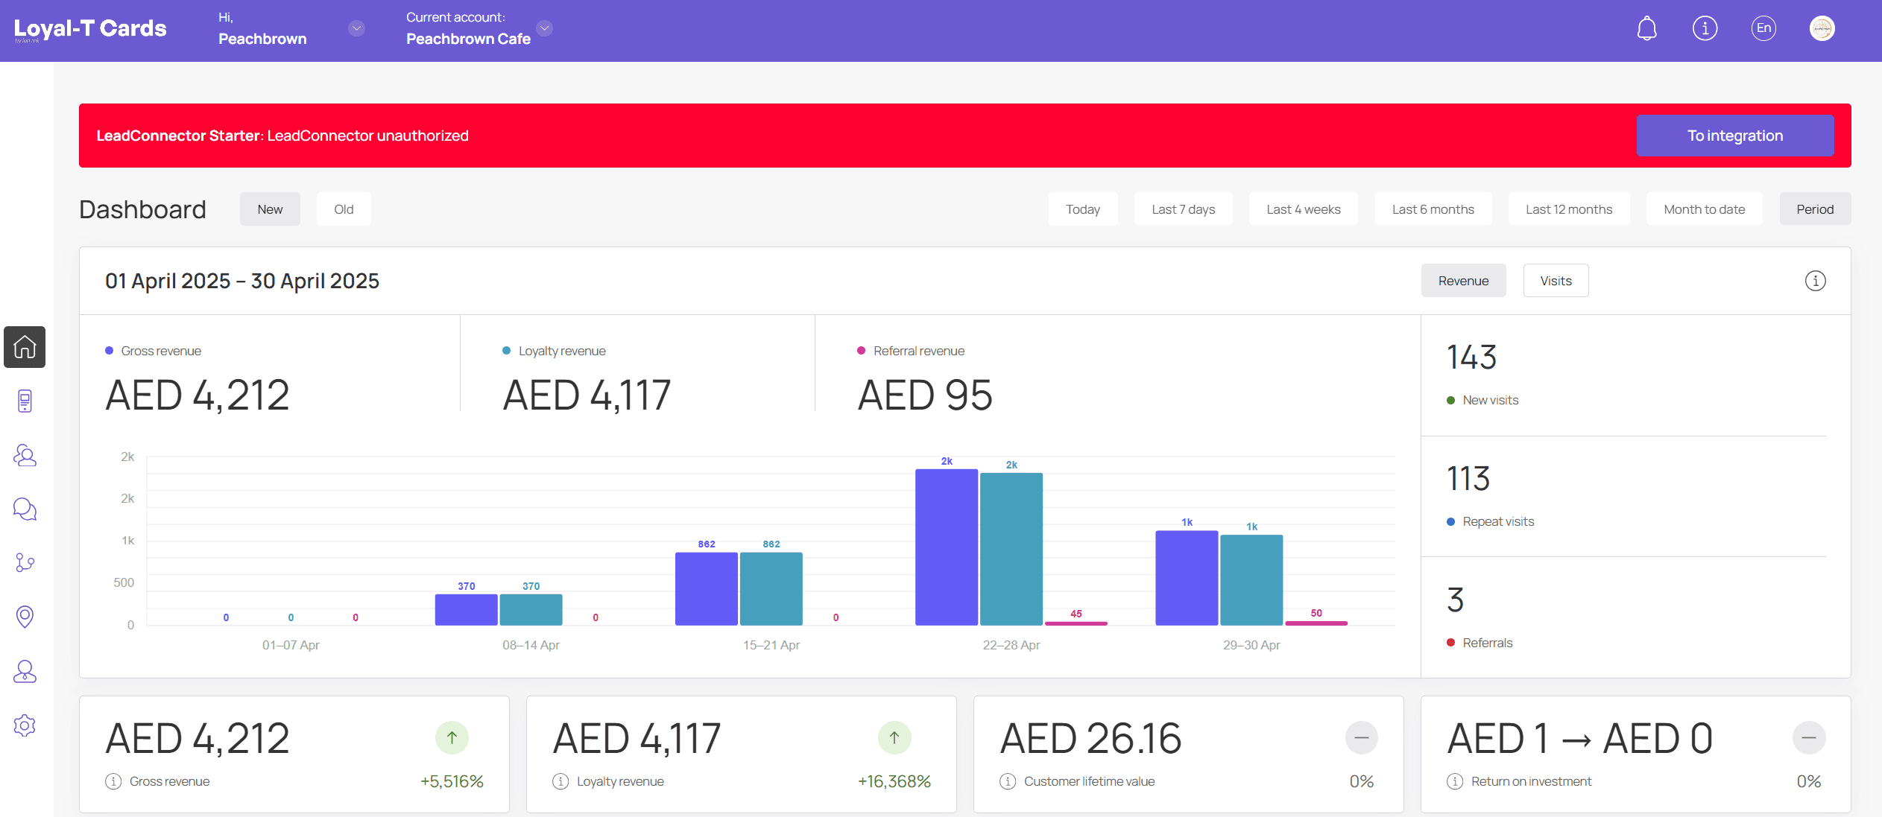
Task: Expand the Peachbrown Cafe account dropdown
Action: 545,28
